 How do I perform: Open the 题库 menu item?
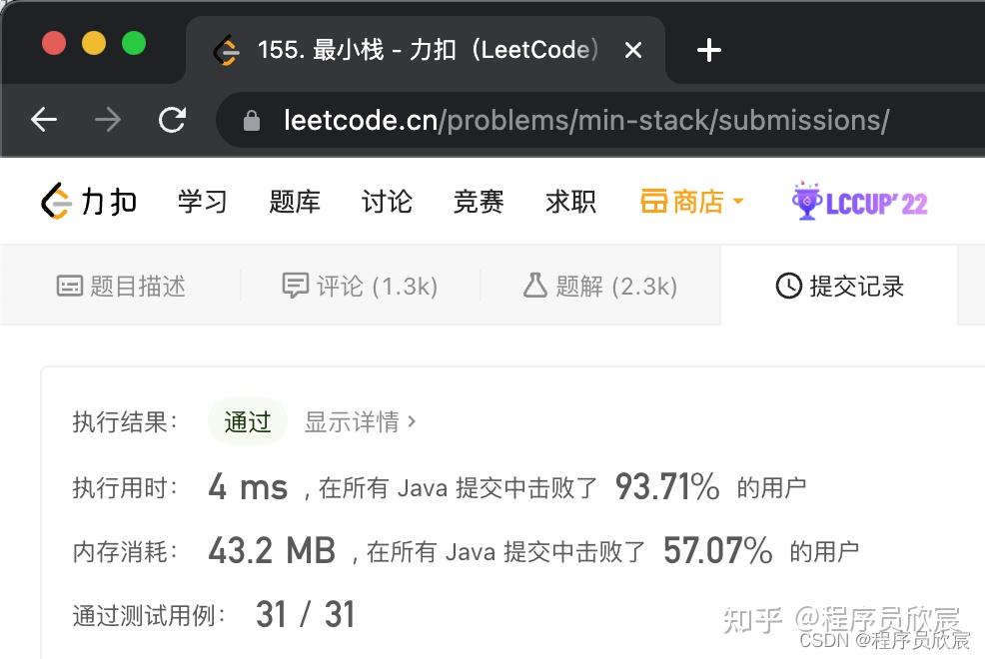tap(294, 201)
